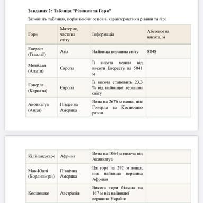Select the empty height cell for Монблан

(168, 68)
